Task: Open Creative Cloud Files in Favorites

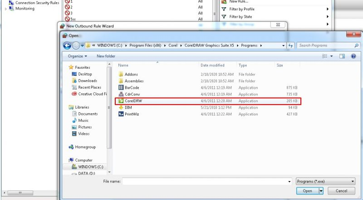Action: click(91, 94)
